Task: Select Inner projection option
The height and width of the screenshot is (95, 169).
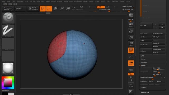Action: 159,81
